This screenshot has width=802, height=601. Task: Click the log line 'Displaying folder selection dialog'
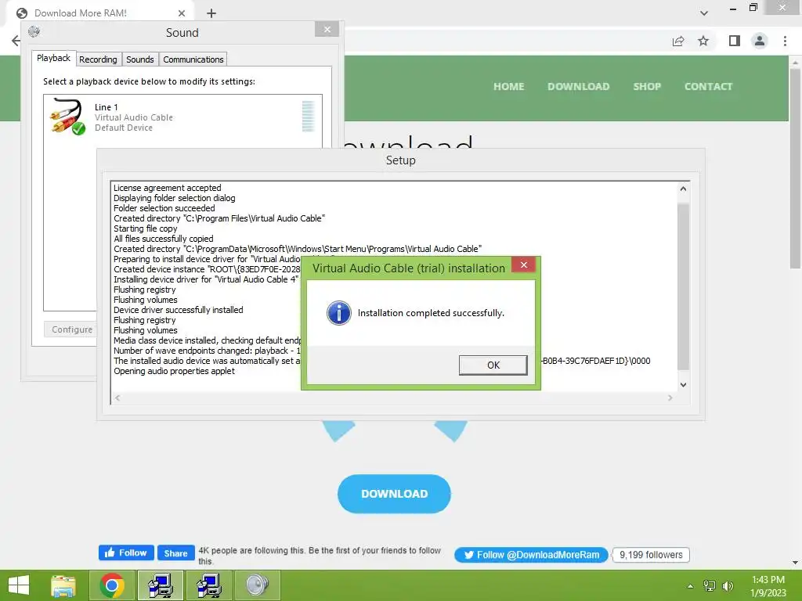pos(175,198)
